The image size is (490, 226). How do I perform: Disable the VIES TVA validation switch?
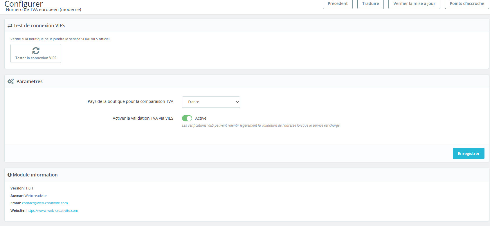point(187,118)
